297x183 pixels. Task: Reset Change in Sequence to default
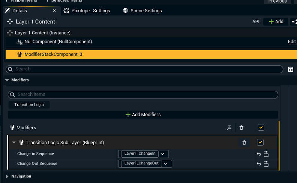coord(259,154)
